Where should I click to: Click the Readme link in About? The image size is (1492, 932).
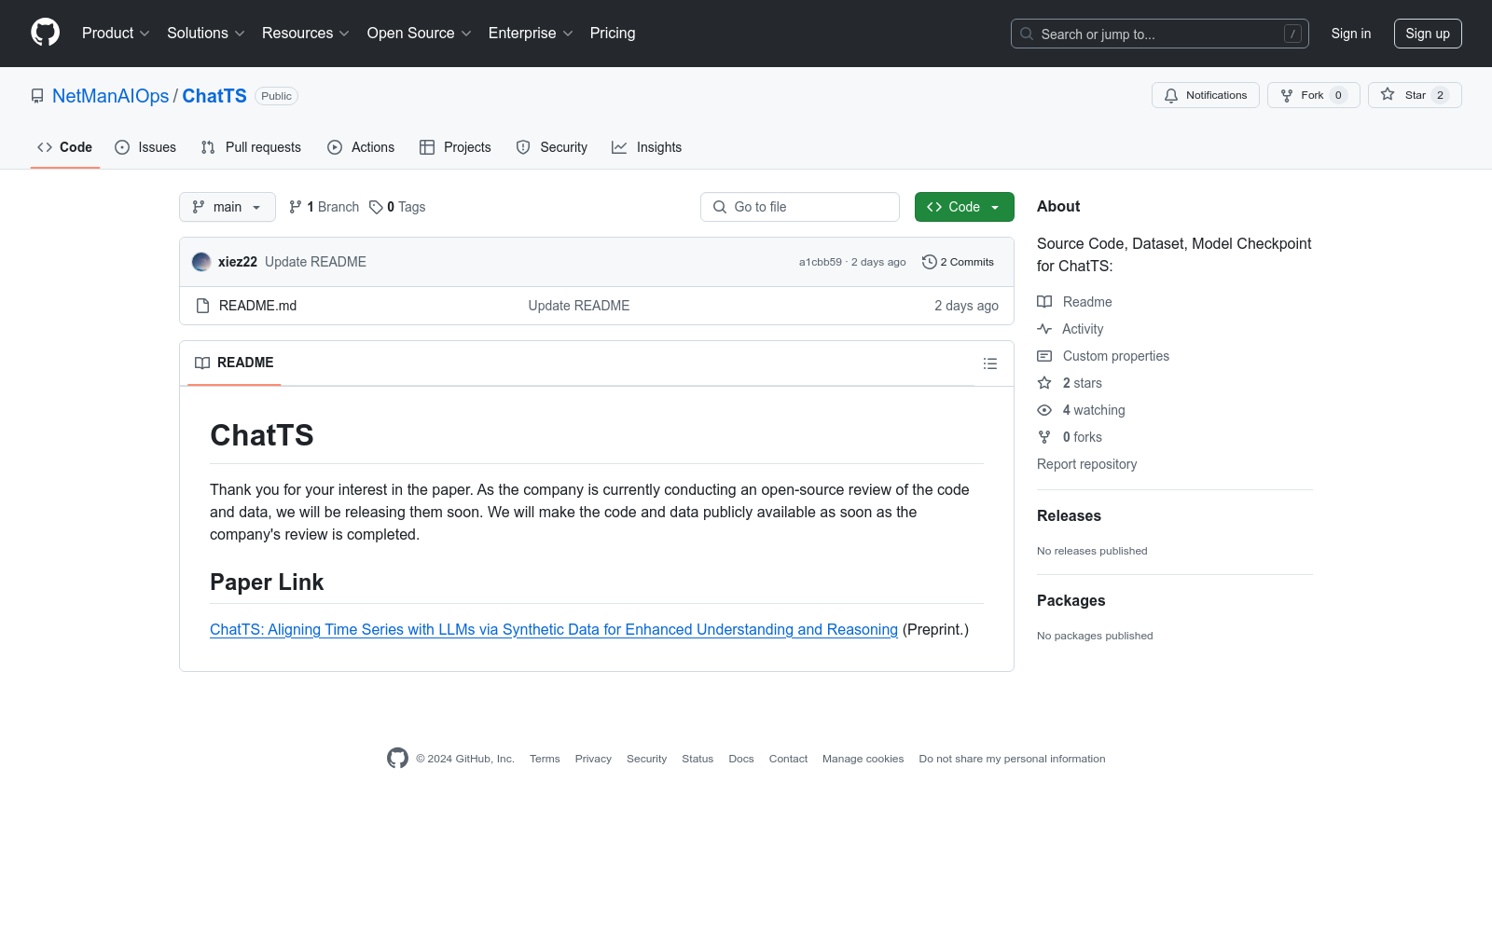1074,302
